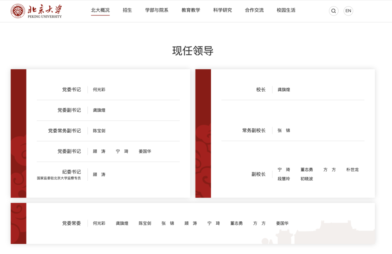Screen dimensions: 392x254
Task: Click 董志勇 in the 党委常委 row
Action: pos(236,223)
